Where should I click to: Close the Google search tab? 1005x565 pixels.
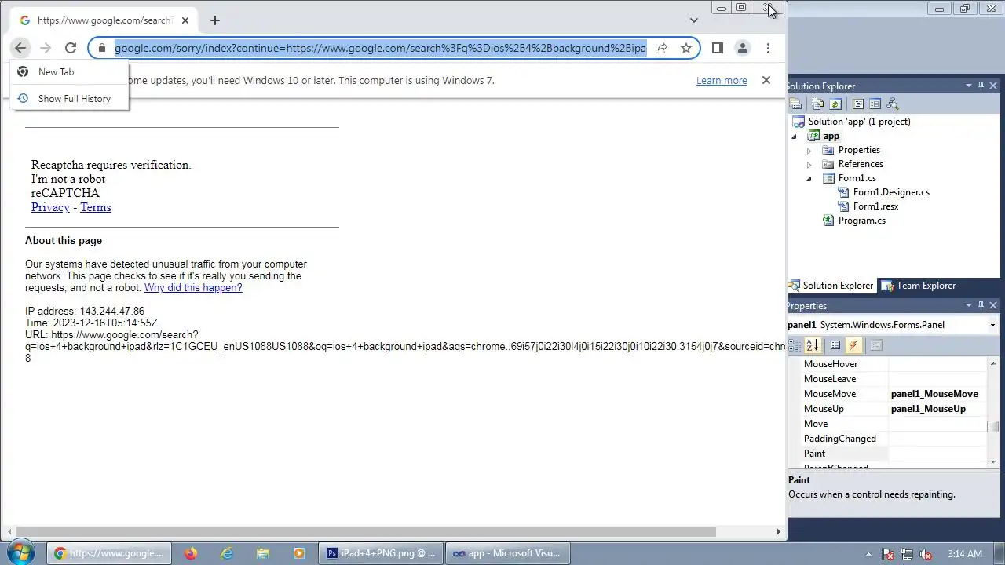tap(185, 20)
